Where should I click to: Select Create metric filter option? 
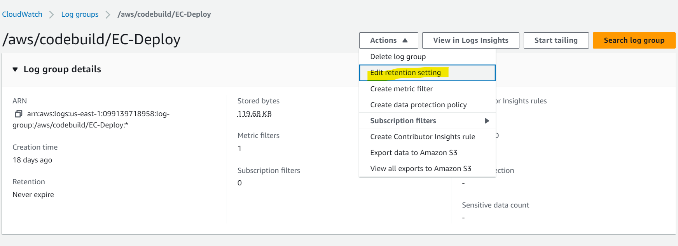[x=427, y=89]
